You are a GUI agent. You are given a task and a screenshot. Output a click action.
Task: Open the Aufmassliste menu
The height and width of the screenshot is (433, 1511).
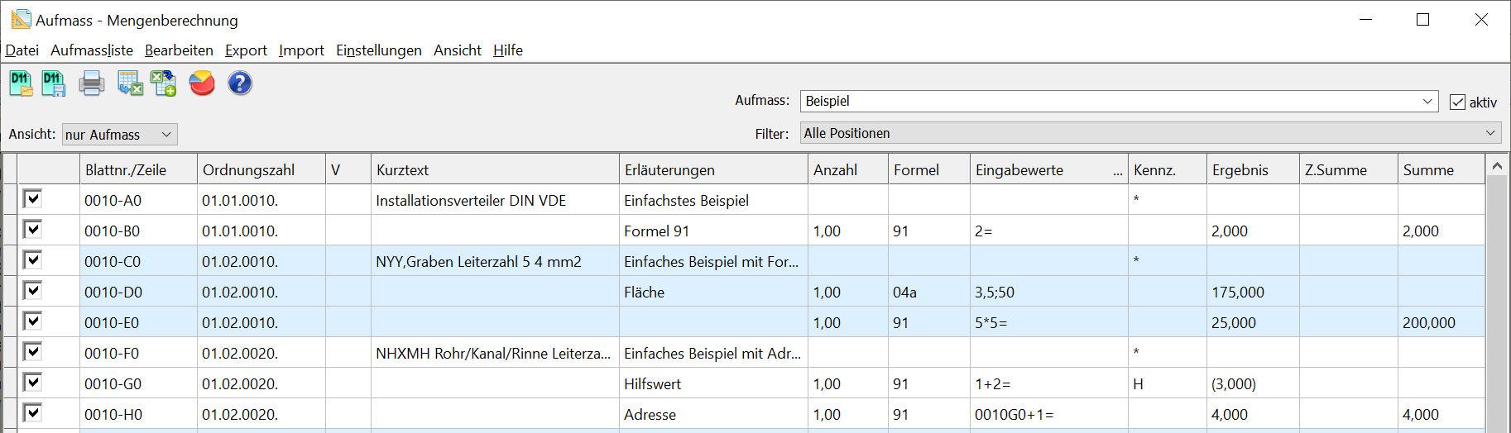(x=92, y=50)
